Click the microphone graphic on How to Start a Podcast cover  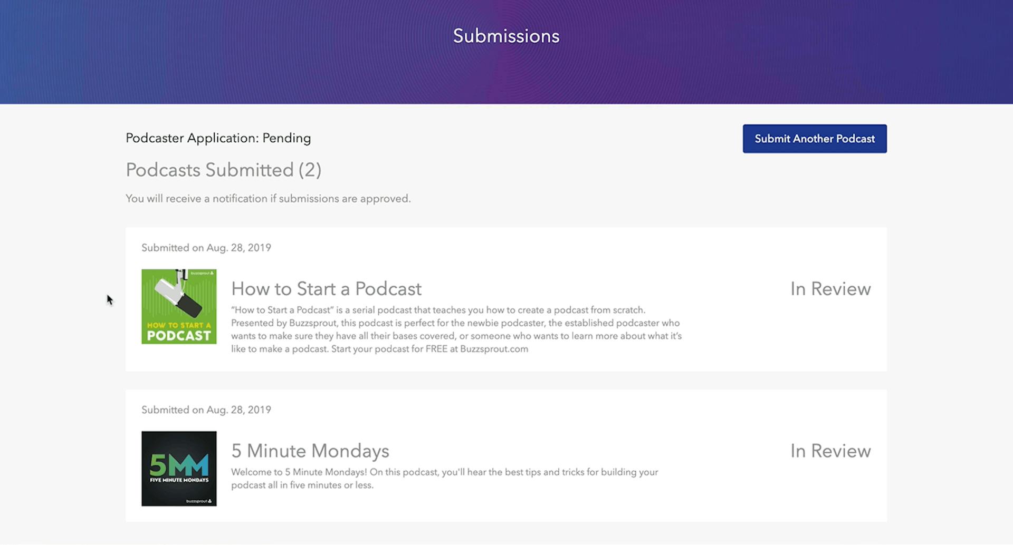coord(179,295)
